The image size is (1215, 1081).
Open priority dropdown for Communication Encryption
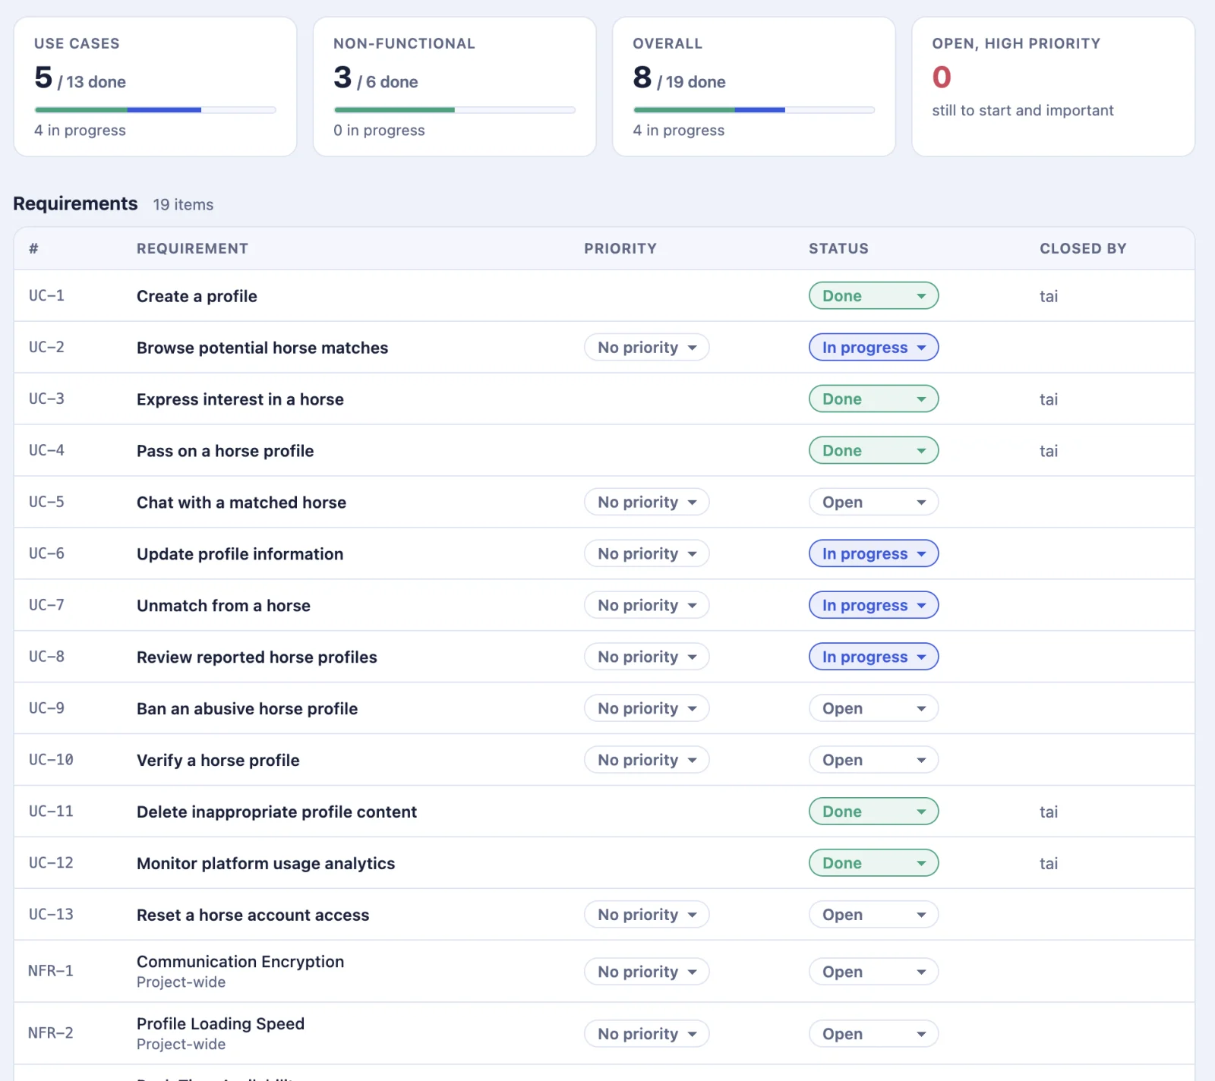point(646,972)
